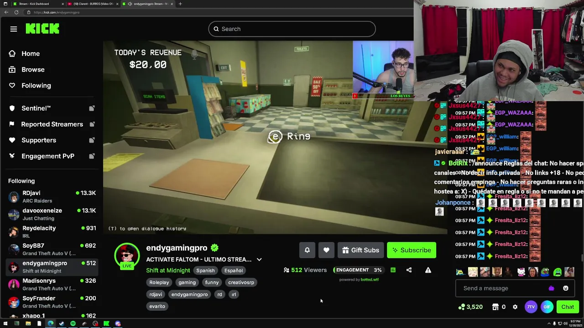
Task: Click the Roleplay tag
Action: [159, 282]
